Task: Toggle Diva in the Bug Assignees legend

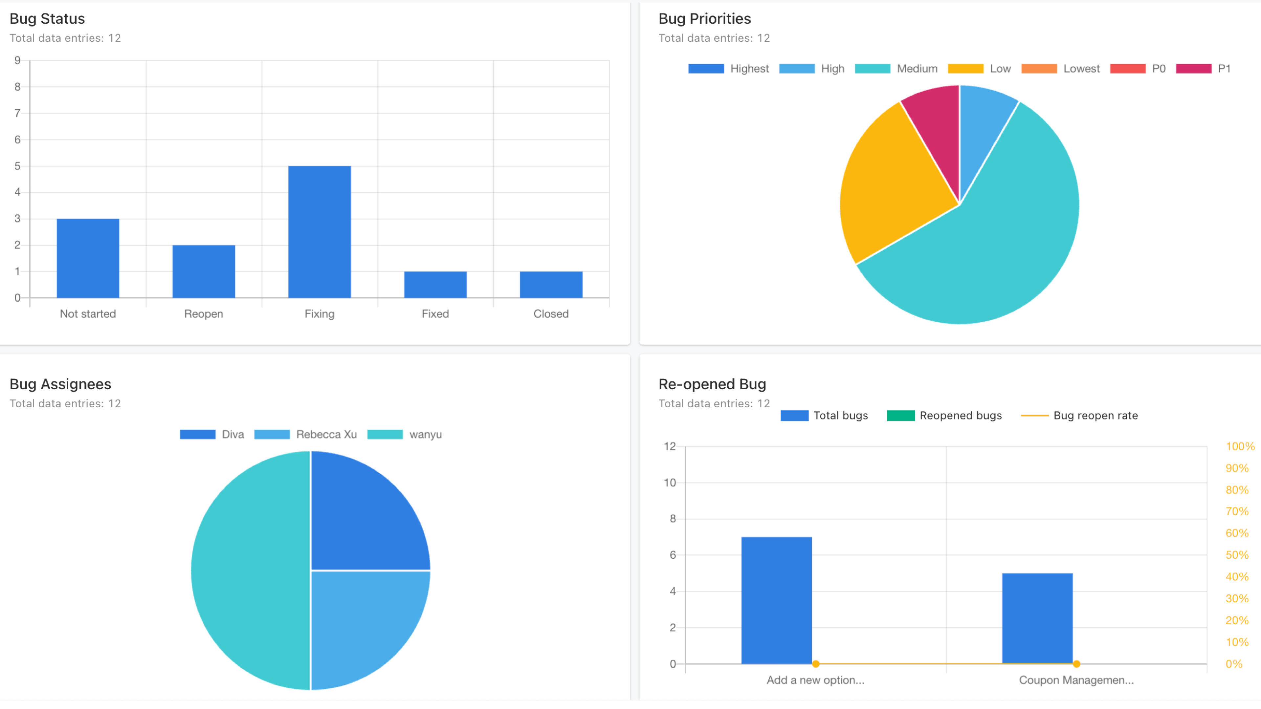Action: click(x=213, y=434)
